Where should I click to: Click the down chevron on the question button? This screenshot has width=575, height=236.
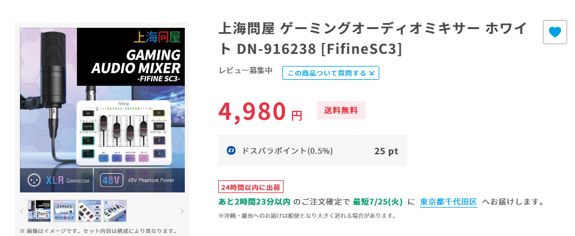coord(371,73)
